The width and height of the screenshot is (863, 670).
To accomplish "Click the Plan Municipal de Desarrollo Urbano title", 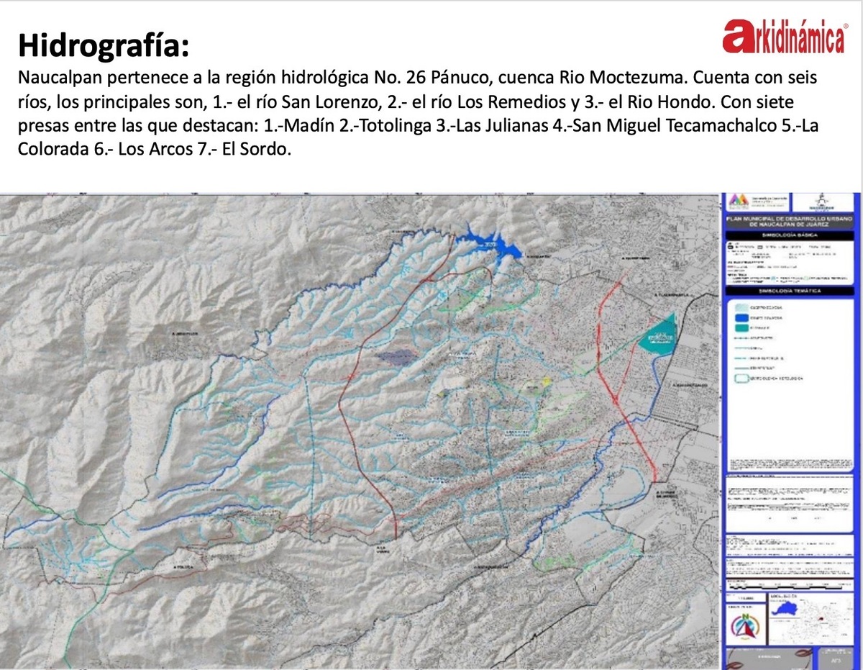I will pos(790,221).
